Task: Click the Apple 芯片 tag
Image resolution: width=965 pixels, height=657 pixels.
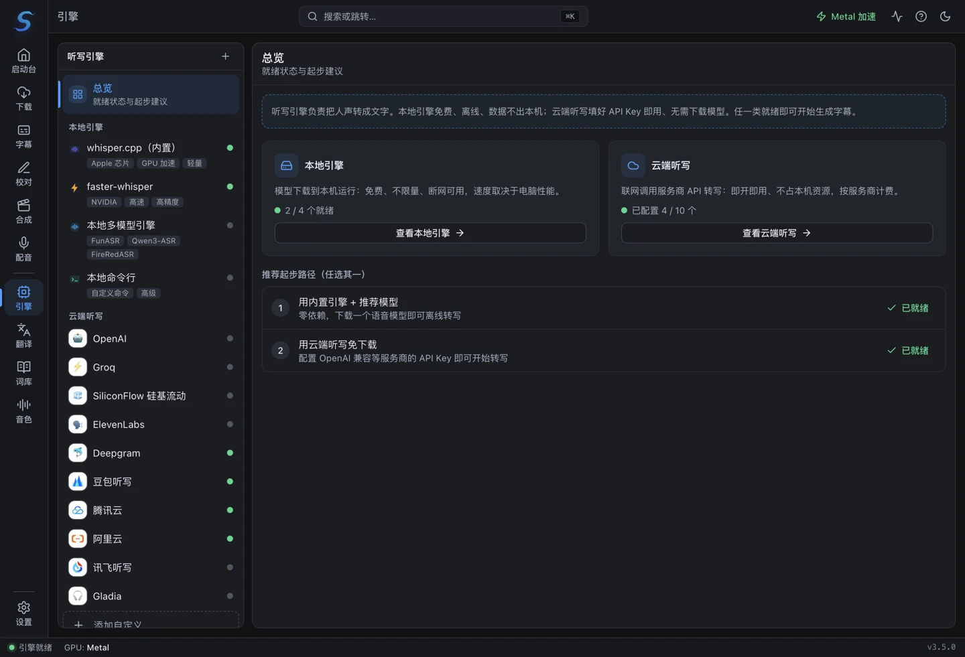Action: click(x=110, y=163)
